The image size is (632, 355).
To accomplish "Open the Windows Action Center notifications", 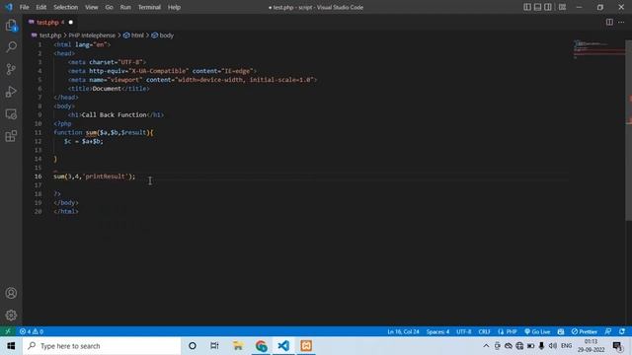I will pyautogui.click(x=617, y=346).
